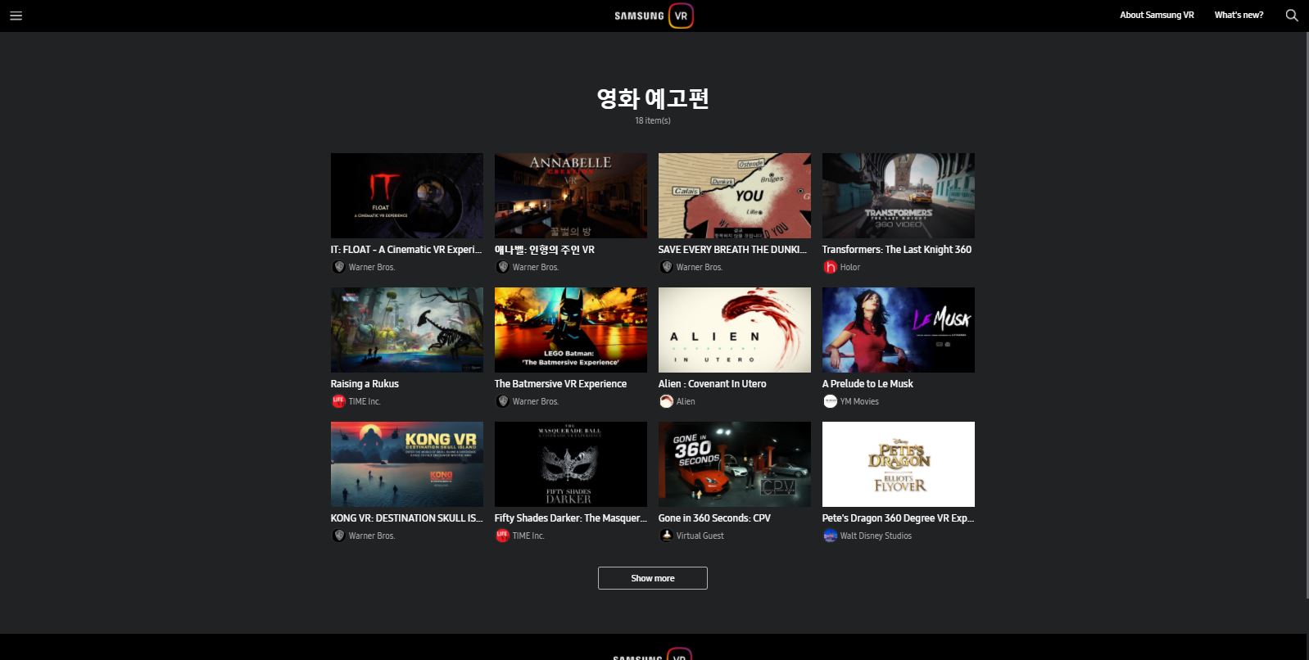Click title The Batmersive VR Experience
1309x660 pixels.
click(560, 384)
